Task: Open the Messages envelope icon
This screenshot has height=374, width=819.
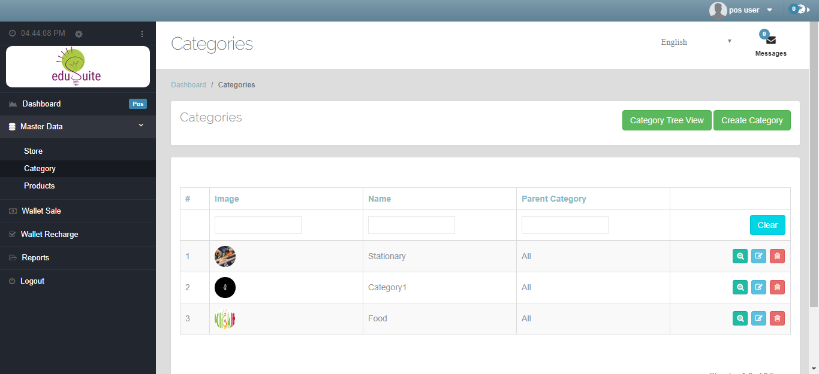Action: click(x=771, y=40)
